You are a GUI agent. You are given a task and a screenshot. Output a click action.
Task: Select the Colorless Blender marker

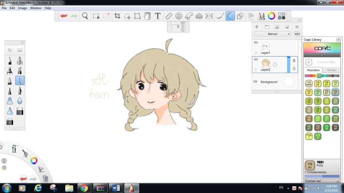point(309,62)
